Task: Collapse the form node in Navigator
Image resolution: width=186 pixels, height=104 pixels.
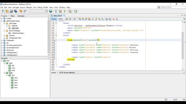Action: [x=7, y=75]
